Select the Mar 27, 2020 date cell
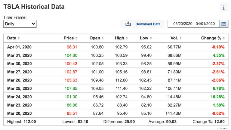Image resolution: width=231 pixels, height=130 pixels. pyautogui.click(x=20, y=72)
